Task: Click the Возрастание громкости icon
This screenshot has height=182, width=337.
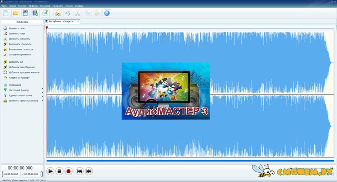Action: click(5, 49)
